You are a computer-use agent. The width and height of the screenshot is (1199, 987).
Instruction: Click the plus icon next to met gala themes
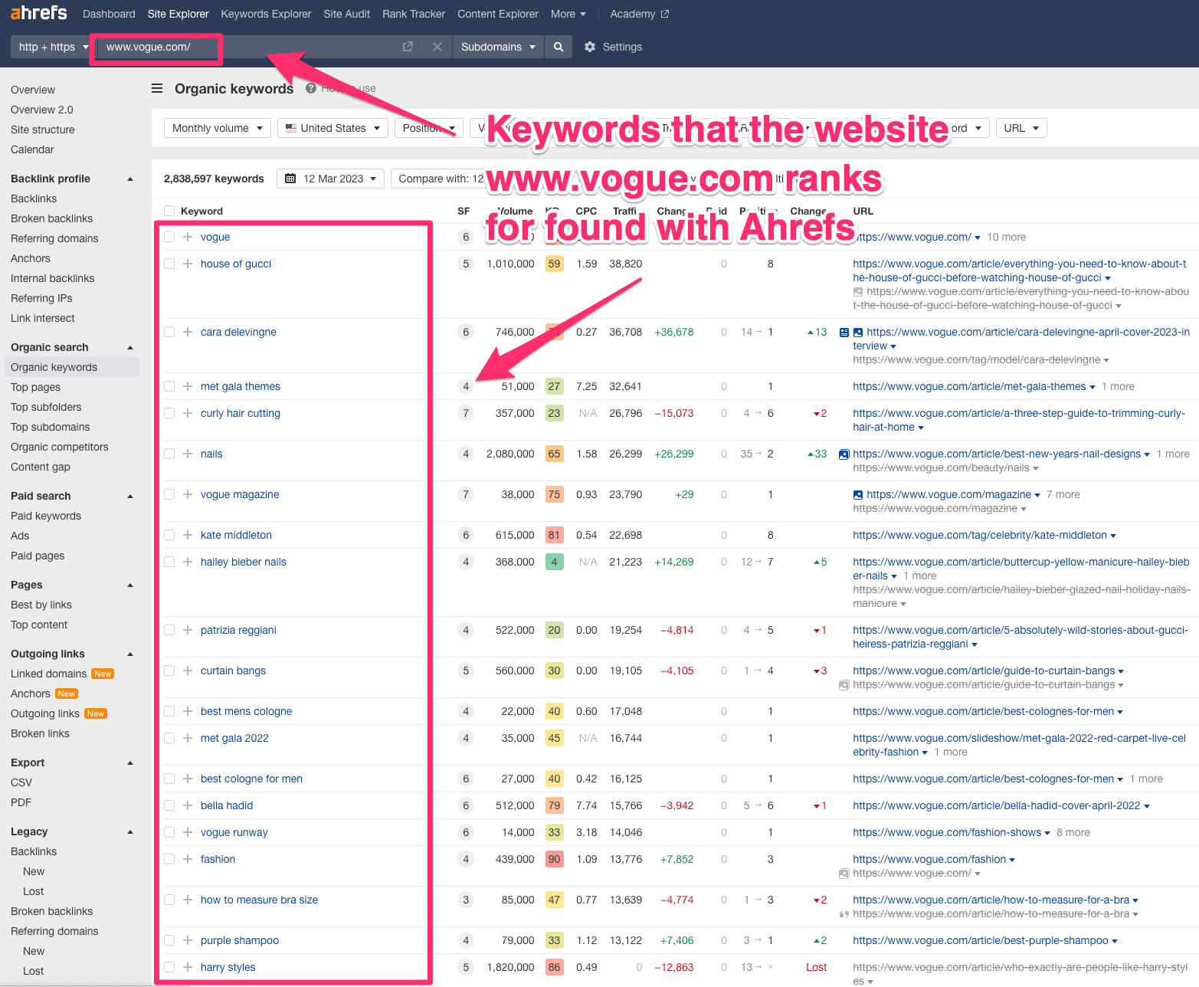pos(188,386)
